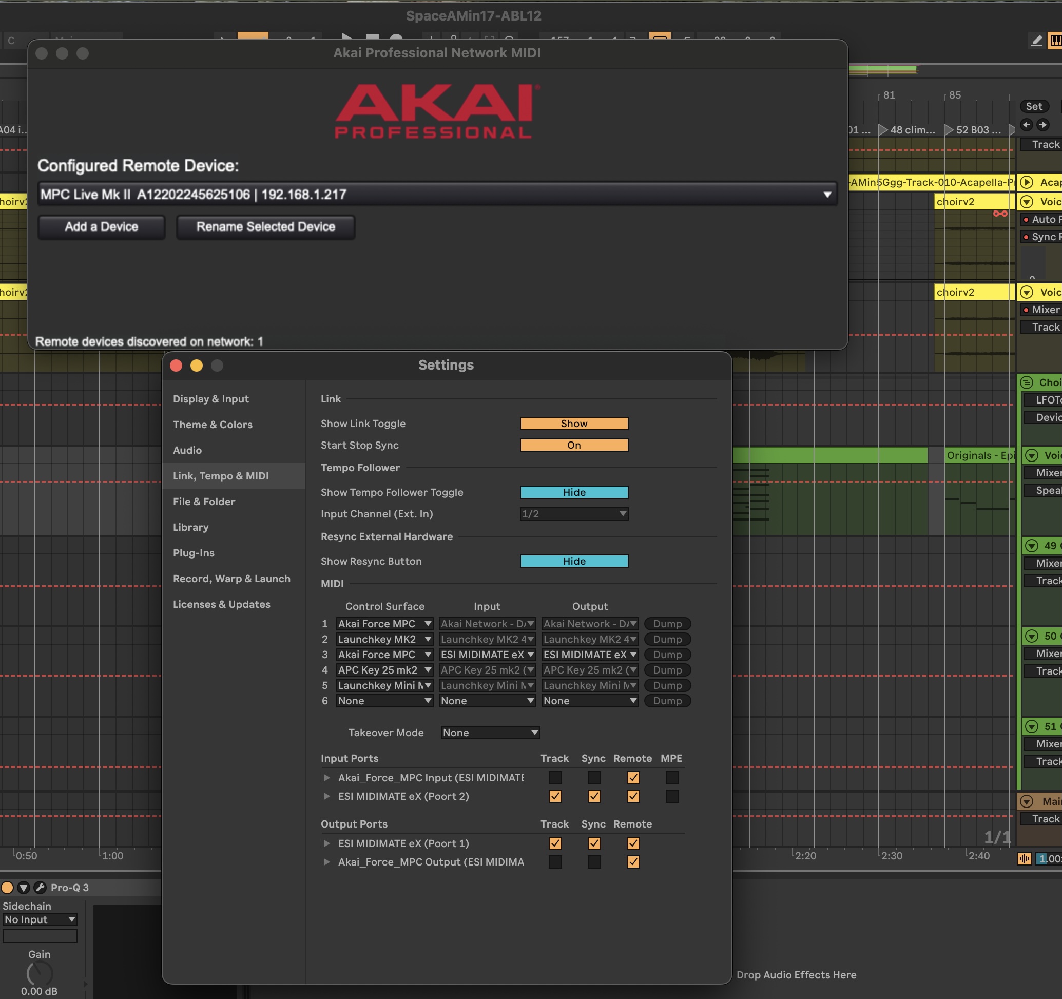Uncheck Remote for Akai_Force_MPC Input port
The height and width of the screenshot is (999, 1062).
click(633, 778)
